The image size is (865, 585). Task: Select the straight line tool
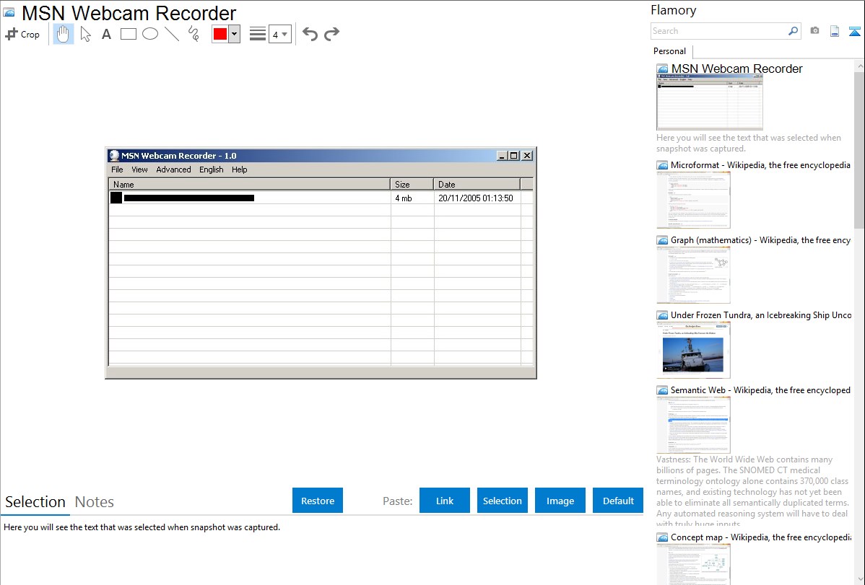click(x=172, y=34)
